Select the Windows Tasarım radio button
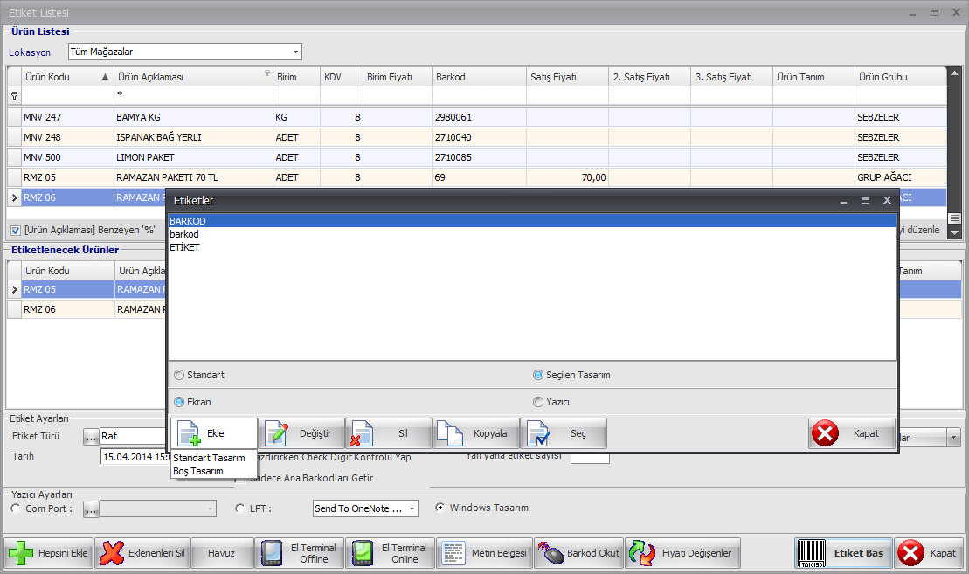The height and width of the screenshot is (574, 969). click(x=440, y=508)
